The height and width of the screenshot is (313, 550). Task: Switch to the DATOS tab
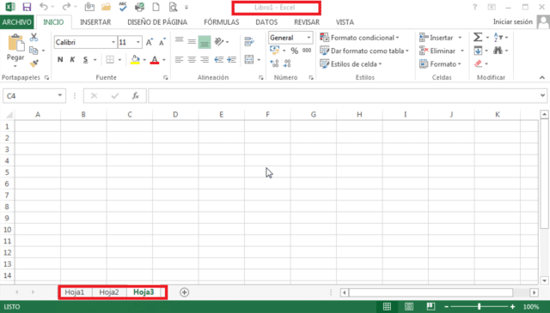pos(266,22)
